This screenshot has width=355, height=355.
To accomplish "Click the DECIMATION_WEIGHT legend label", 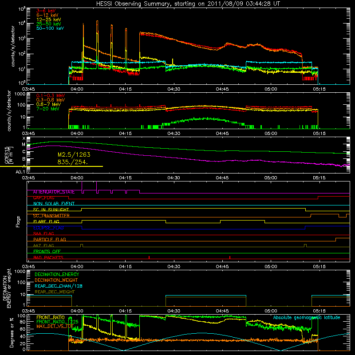I will click(56, 280).
